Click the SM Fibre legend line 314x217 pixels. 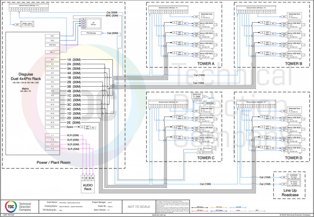point(200,211)
